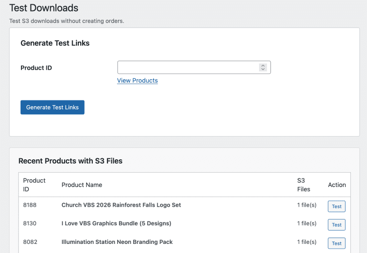Click product ID 8082 cell
The width and height of the screenshot is (367, 253).
[x=30, y=242]
